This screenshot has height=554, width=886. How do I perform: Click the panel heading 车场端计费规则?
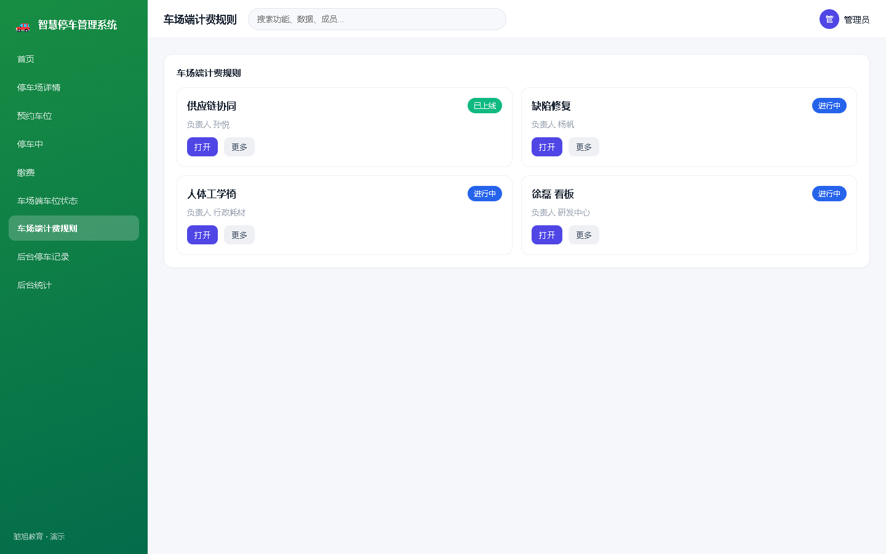pyautogui.click(x=209, y=73)
